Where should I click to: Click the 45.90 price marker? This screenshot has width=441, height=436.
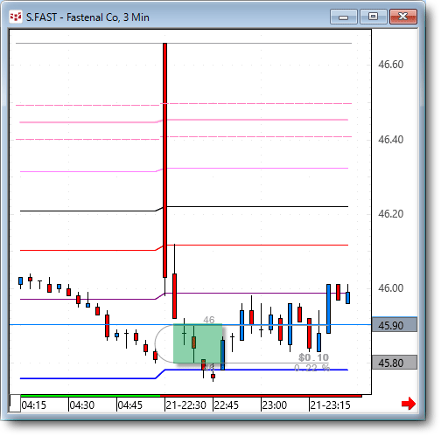pos(395,325)
